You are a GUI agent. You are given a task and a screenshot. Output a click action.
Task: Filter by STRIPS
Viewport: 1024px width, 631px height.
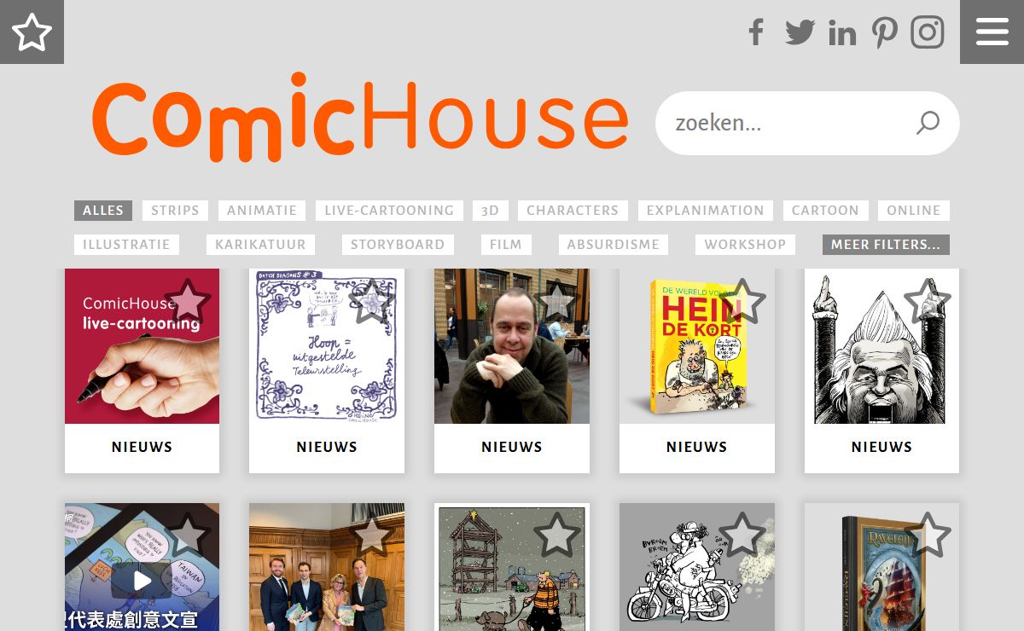click(x=175, y=211)
